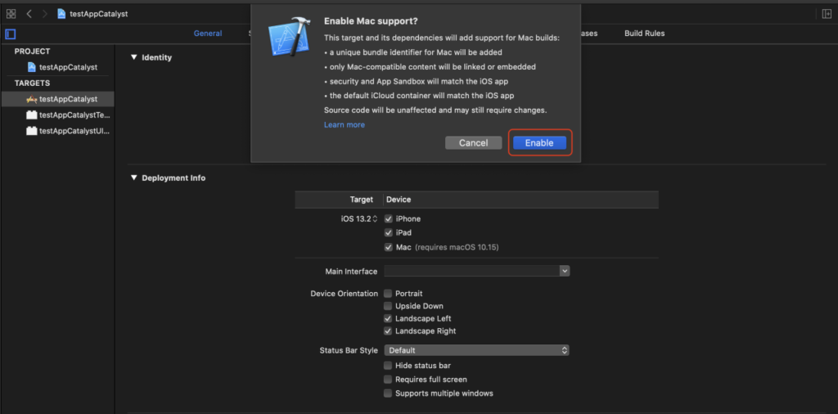Open the Learn more link

click(x=345, y=125)
